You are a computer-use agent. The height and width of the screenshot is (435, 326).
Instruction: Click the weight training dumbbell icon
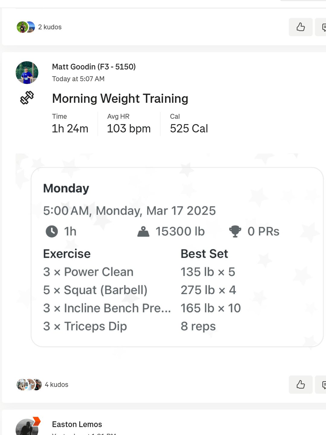[x=27, y=98]
